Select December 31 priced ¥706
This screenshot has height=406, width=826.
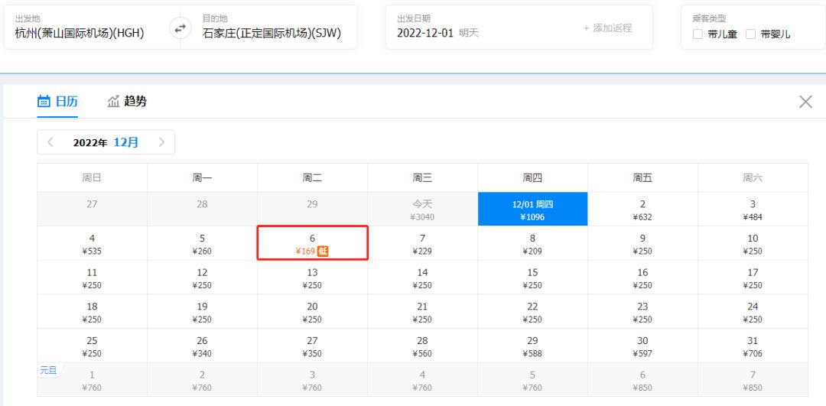click(x=753, y=346)
